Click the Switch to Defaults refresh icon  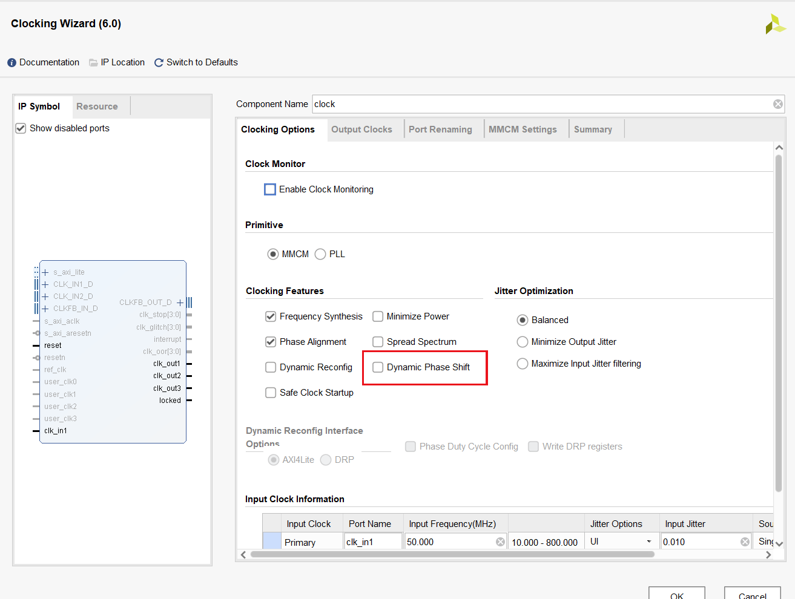coord(158,62)
